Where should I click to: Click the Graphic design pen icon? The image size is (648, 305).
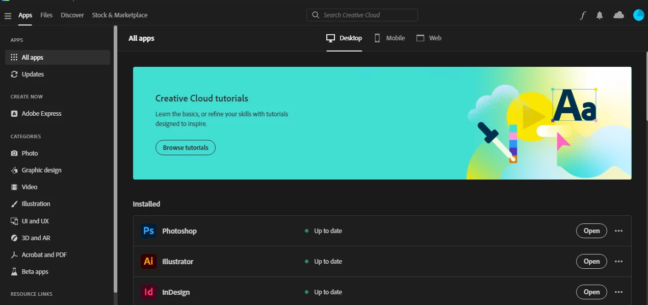[x=14, y=170]
